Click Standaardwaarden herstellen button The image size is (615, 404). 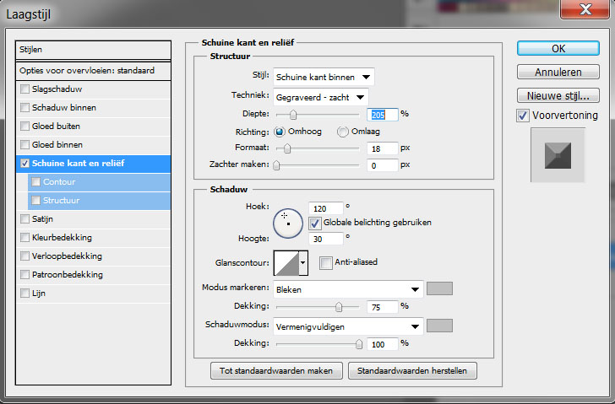(x=412, y=371)
